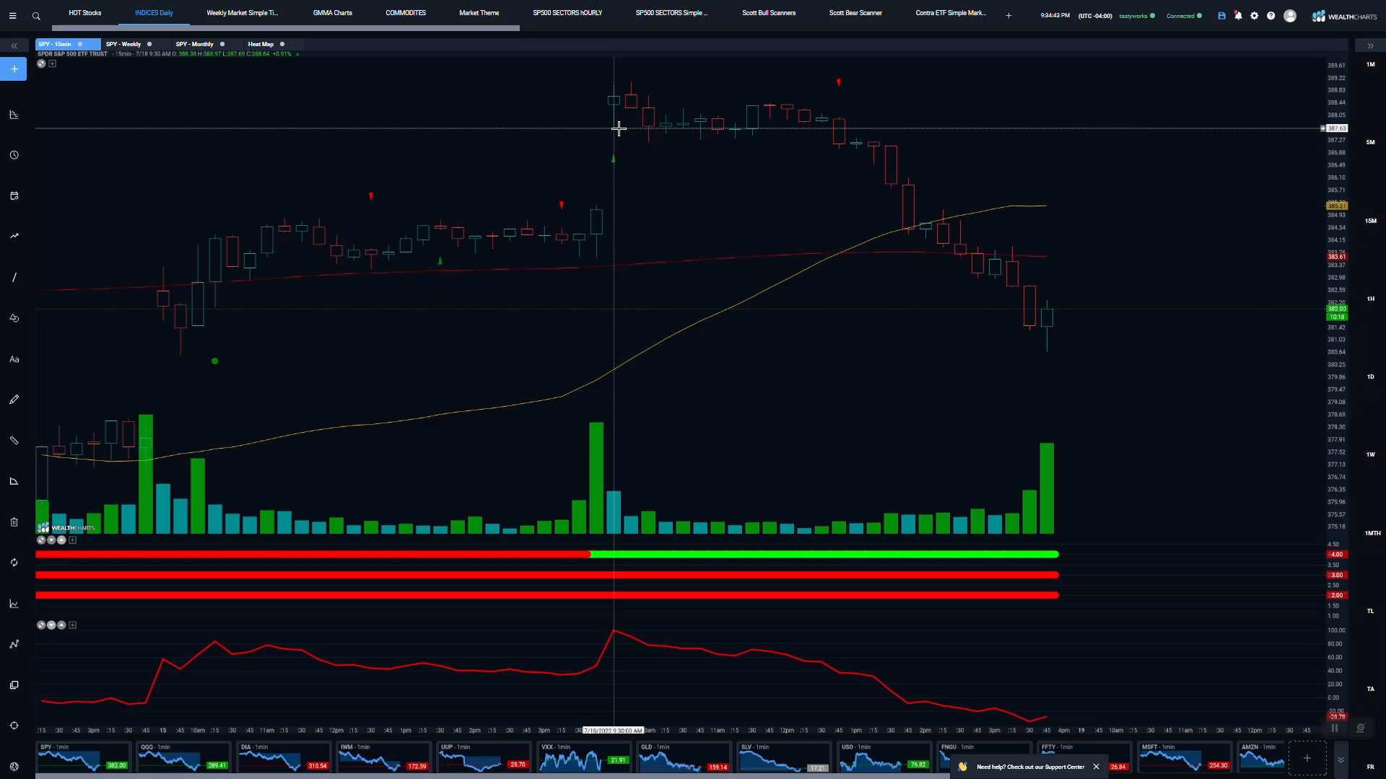Open the clock timeframe sidebar tool

click(x=14, y=155)
